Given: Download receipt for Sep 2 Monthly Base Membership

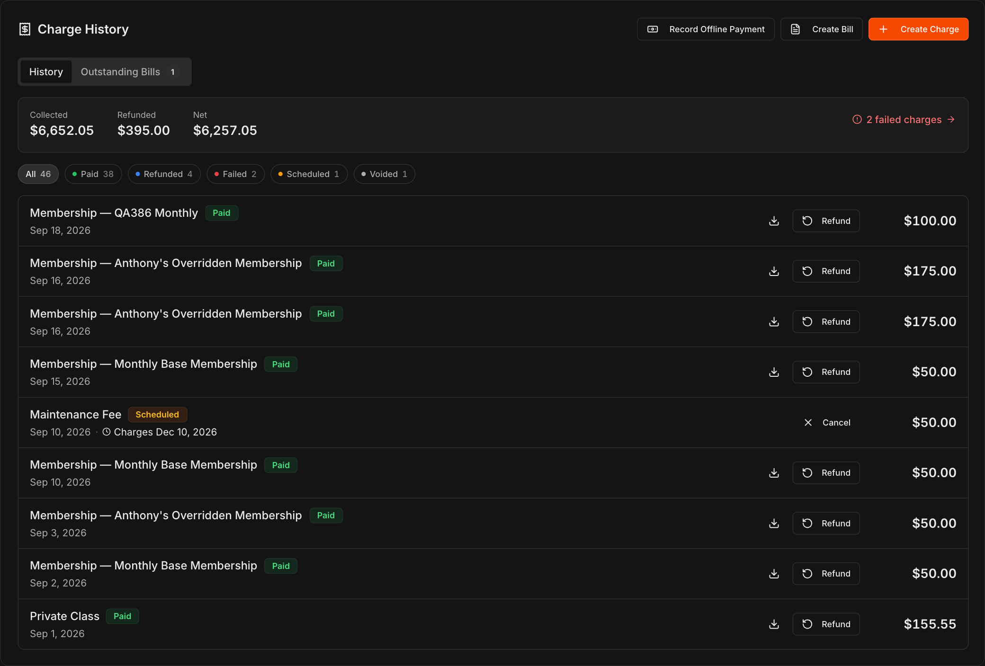Looking at the screenshot, I should (774, 574).
